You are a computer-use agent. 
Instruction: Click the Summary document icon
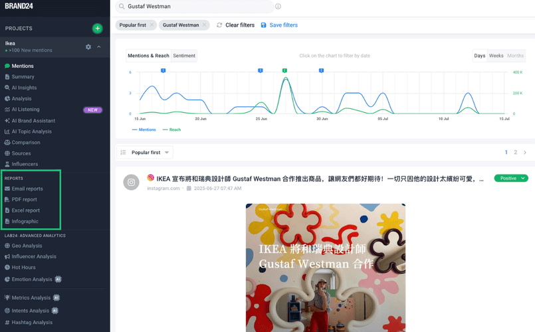(7, 77)
